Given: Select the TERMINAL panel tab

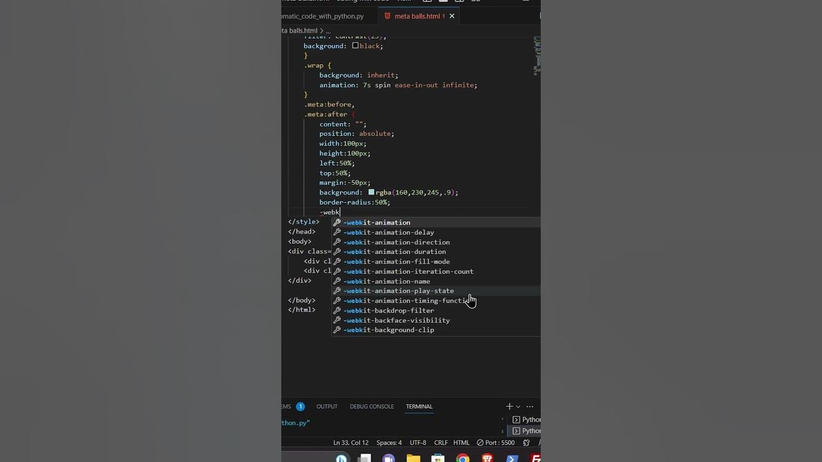Looking at the screenshot, I should pyautogui.click(x=419, y=406).
